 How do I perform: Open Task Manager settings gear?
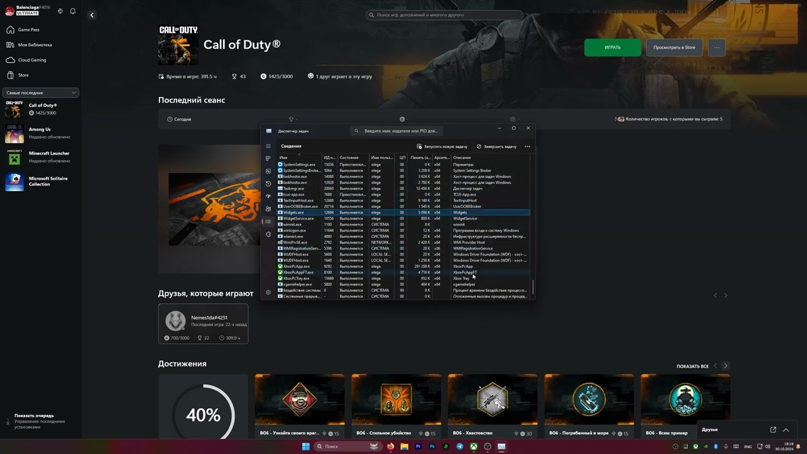(x=268, y=292)
